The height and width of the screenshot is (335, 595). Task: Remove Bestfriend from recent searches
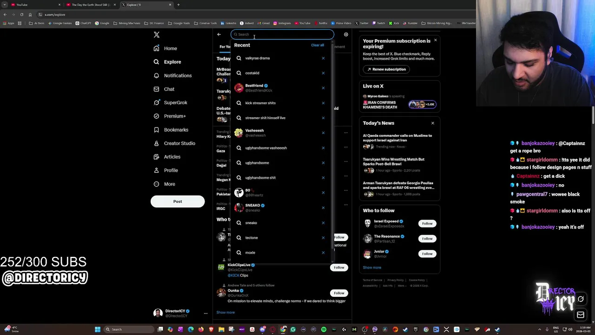pos(323,88)
